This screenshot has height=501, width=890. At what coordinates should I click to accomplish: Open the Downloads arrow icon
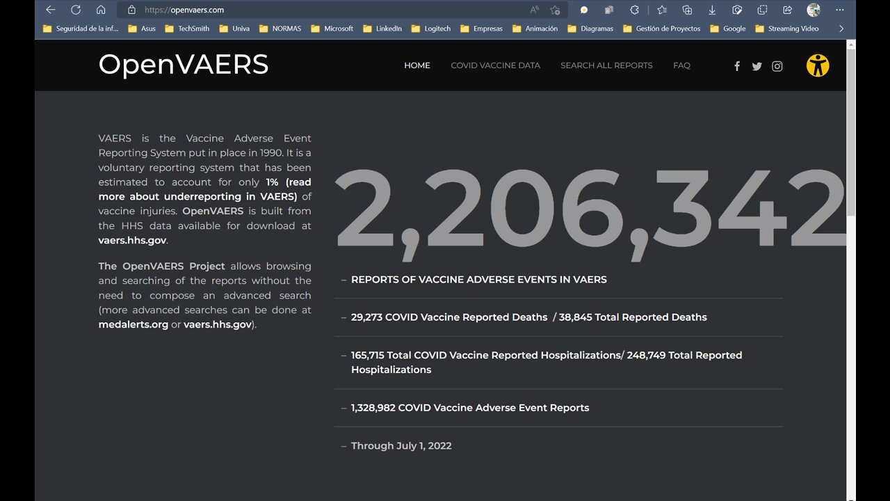(x=712, y=10)
